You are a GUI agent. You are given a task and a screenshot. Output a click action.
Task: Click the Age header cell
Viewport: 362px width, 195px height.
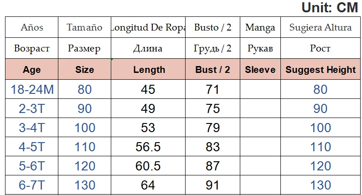coord(31,69)
